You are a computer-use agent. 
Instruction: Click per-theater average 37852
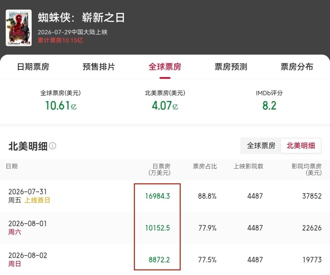(312, 196)
